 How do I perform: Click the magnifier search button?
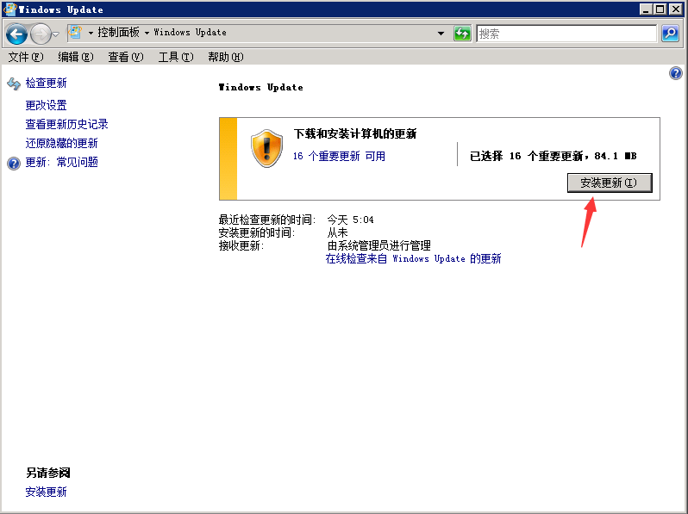coord(670,34)
